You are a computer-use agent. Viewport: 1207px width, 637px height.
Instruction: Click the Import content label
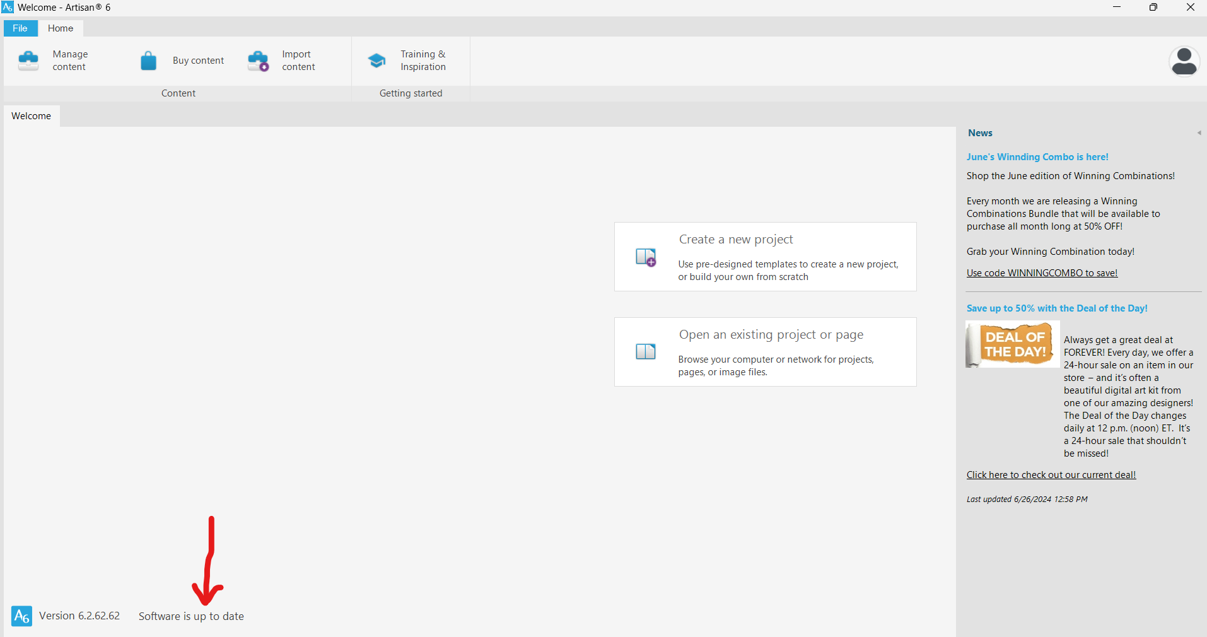298,61
